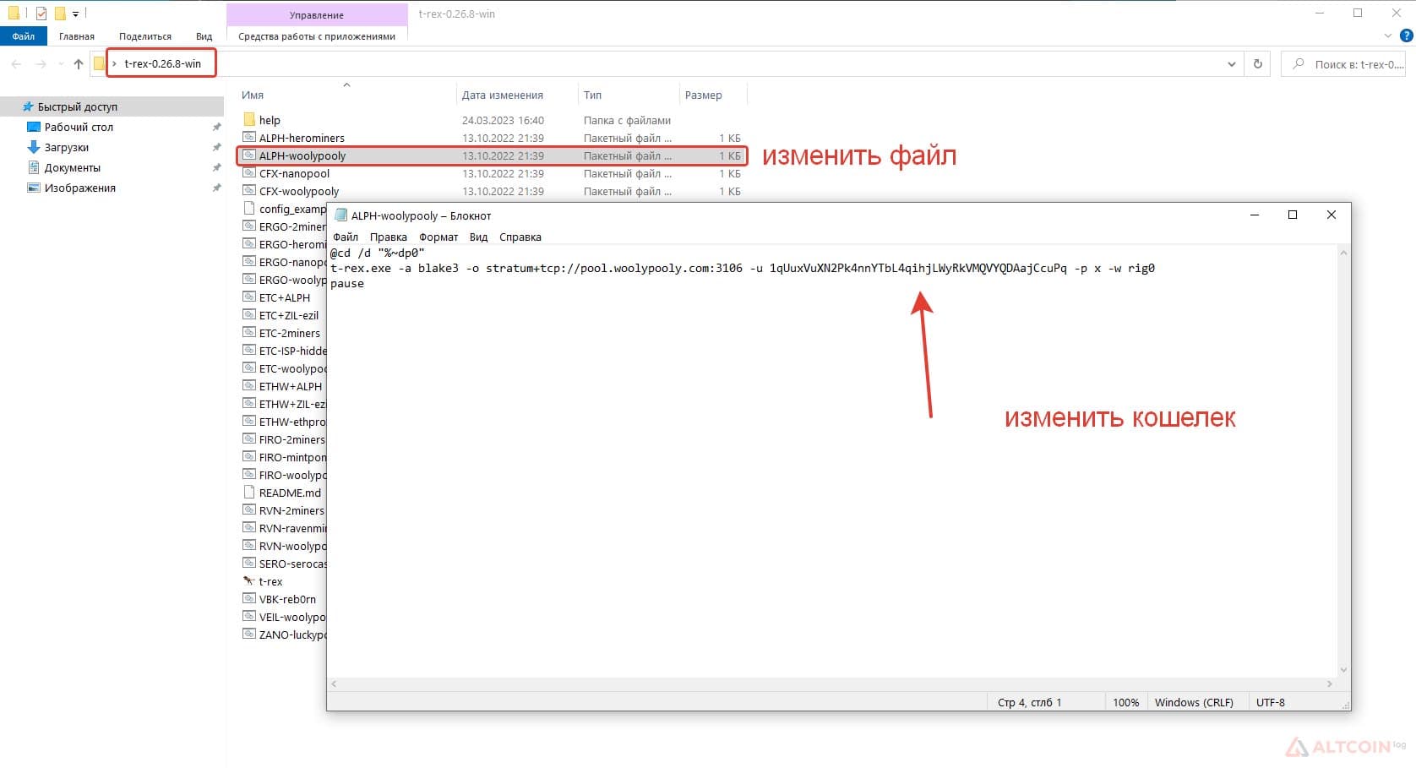Screen dimensions: 1416x768
Task: Open the help folder icon
Action: pos(249,120)
